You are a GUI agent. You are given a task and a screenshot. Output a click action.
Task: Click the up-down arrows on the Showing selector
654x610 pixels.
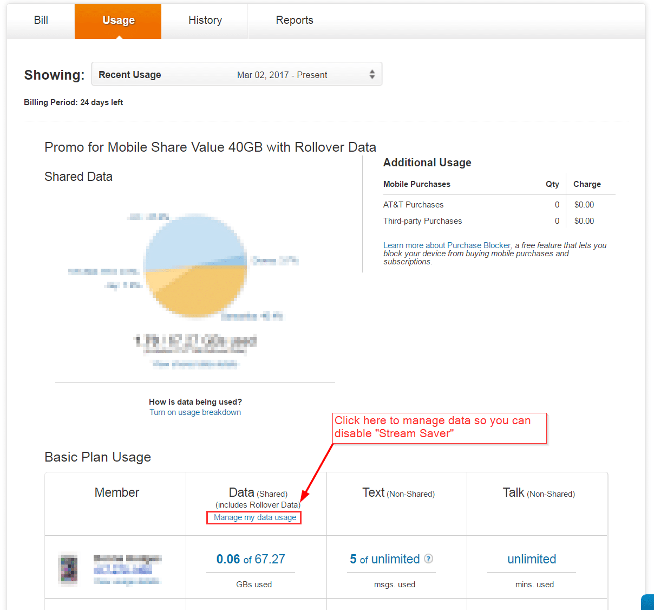(x=372, y=74)
